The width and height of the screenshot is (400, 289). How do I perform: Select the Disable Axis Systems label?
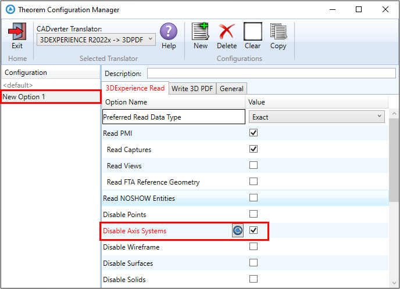(135, 231)
